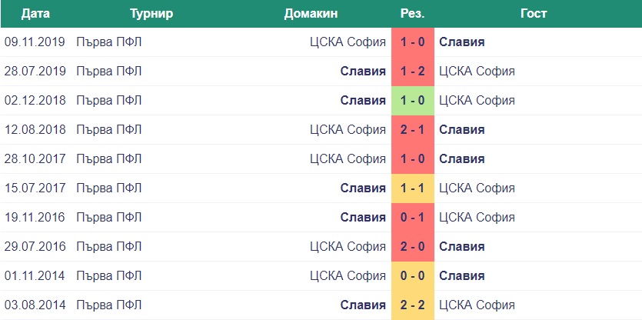Open the 1 - 2 result from 28.07.2019

pyautogui.click(x=413, y=72)
